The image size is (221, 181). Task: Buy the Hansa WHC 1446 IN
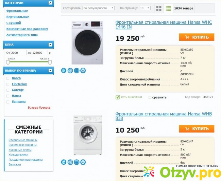click(197, 37)
